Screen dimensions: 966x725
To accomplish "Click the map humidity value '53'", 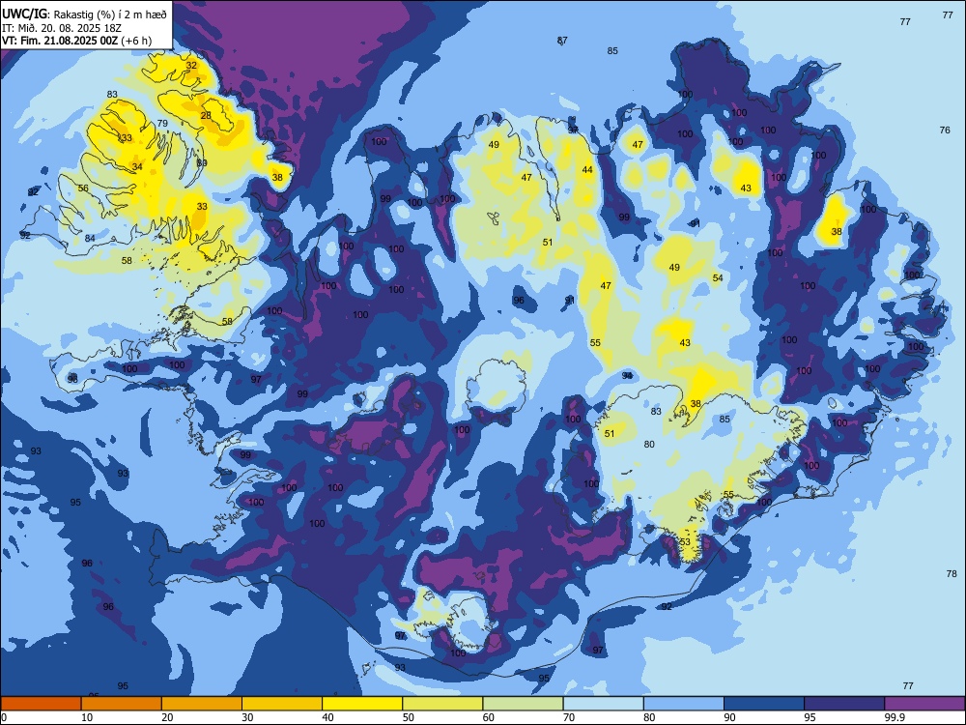I will click(x=685, y=542).
